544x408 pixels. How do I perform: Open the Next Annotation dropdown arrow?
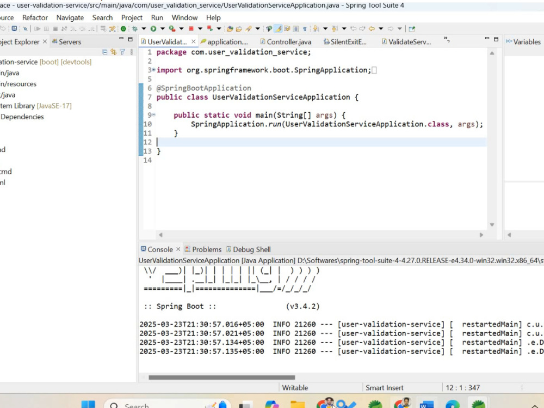pos(325,29)
